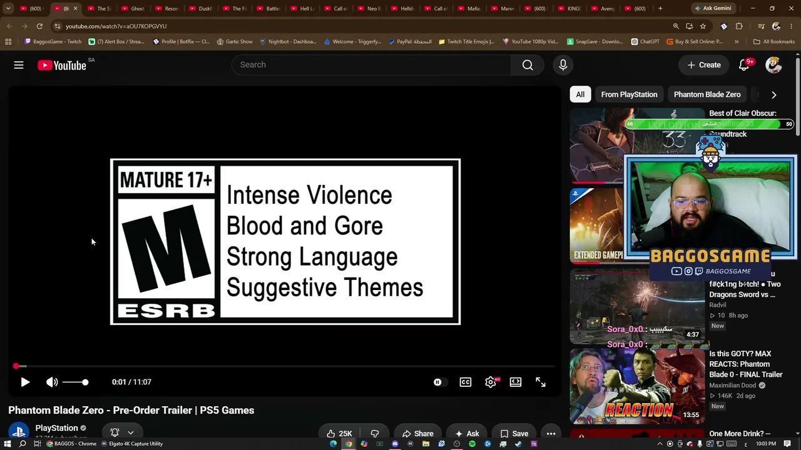Switch to the Ghost browser tab
The width and height of the screenshot is (801, 450).
[x=133, y=9]
